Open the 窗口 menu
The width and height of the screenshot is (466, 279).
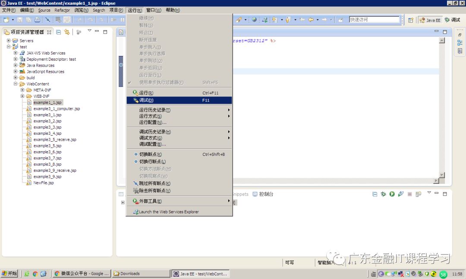click(153, 10)
